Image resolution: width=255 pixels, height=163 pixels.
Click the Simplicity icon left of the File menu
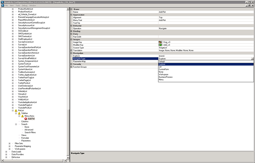(2, 6)
